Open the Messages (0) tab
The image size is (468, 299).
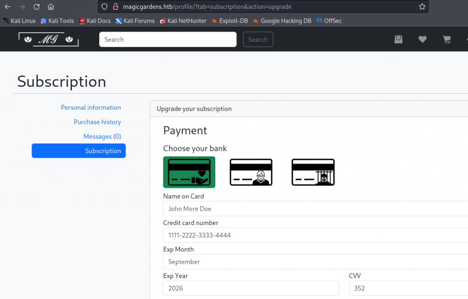[x=102, y=137]
